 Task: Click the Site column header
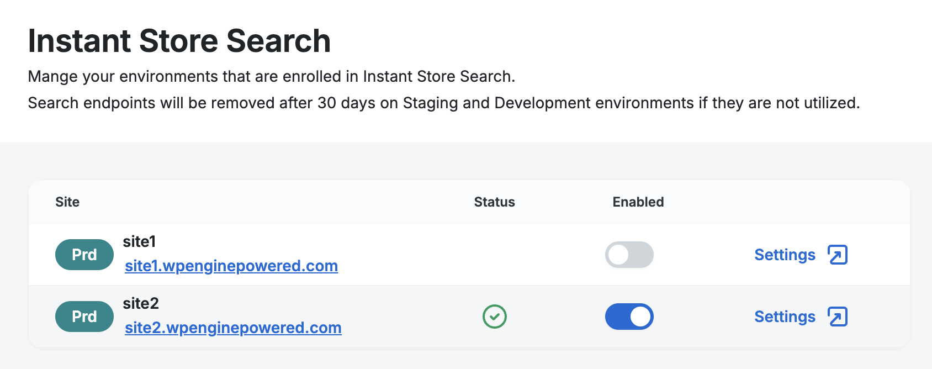(67, 202)
